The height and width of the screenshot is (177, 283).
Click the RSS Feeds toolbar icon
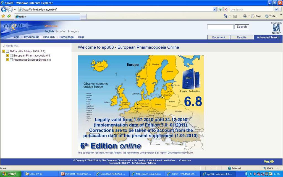tap(235, 16)
